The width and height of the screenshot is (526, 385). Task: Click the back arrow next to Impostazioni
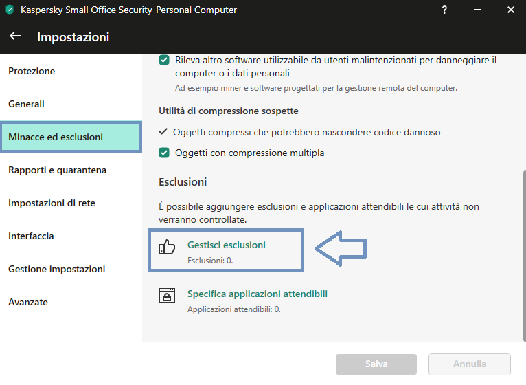click(x=15, y=36)
